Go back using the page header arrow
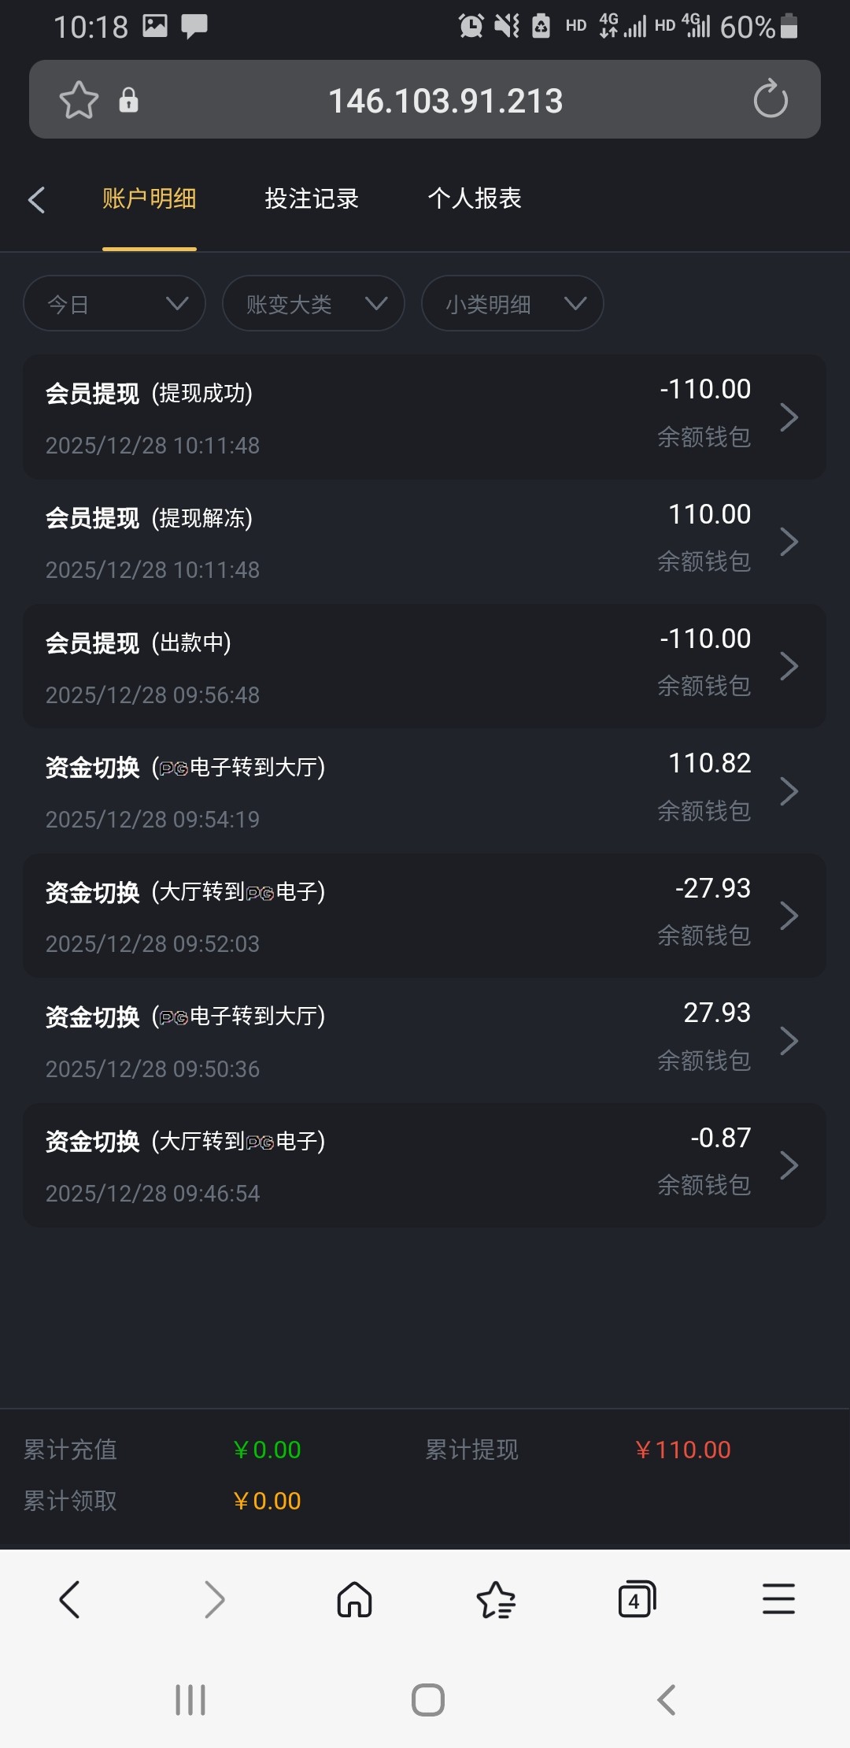Viewport: 850px width, 1748px height. [36, 199]
